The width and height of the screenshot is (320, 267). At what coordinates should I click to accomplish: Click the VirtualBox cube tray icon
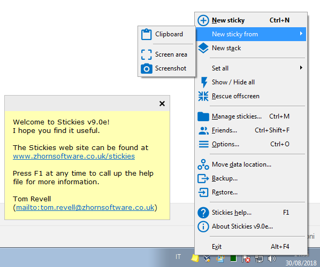pyautogui.click(x=207, y=258)
